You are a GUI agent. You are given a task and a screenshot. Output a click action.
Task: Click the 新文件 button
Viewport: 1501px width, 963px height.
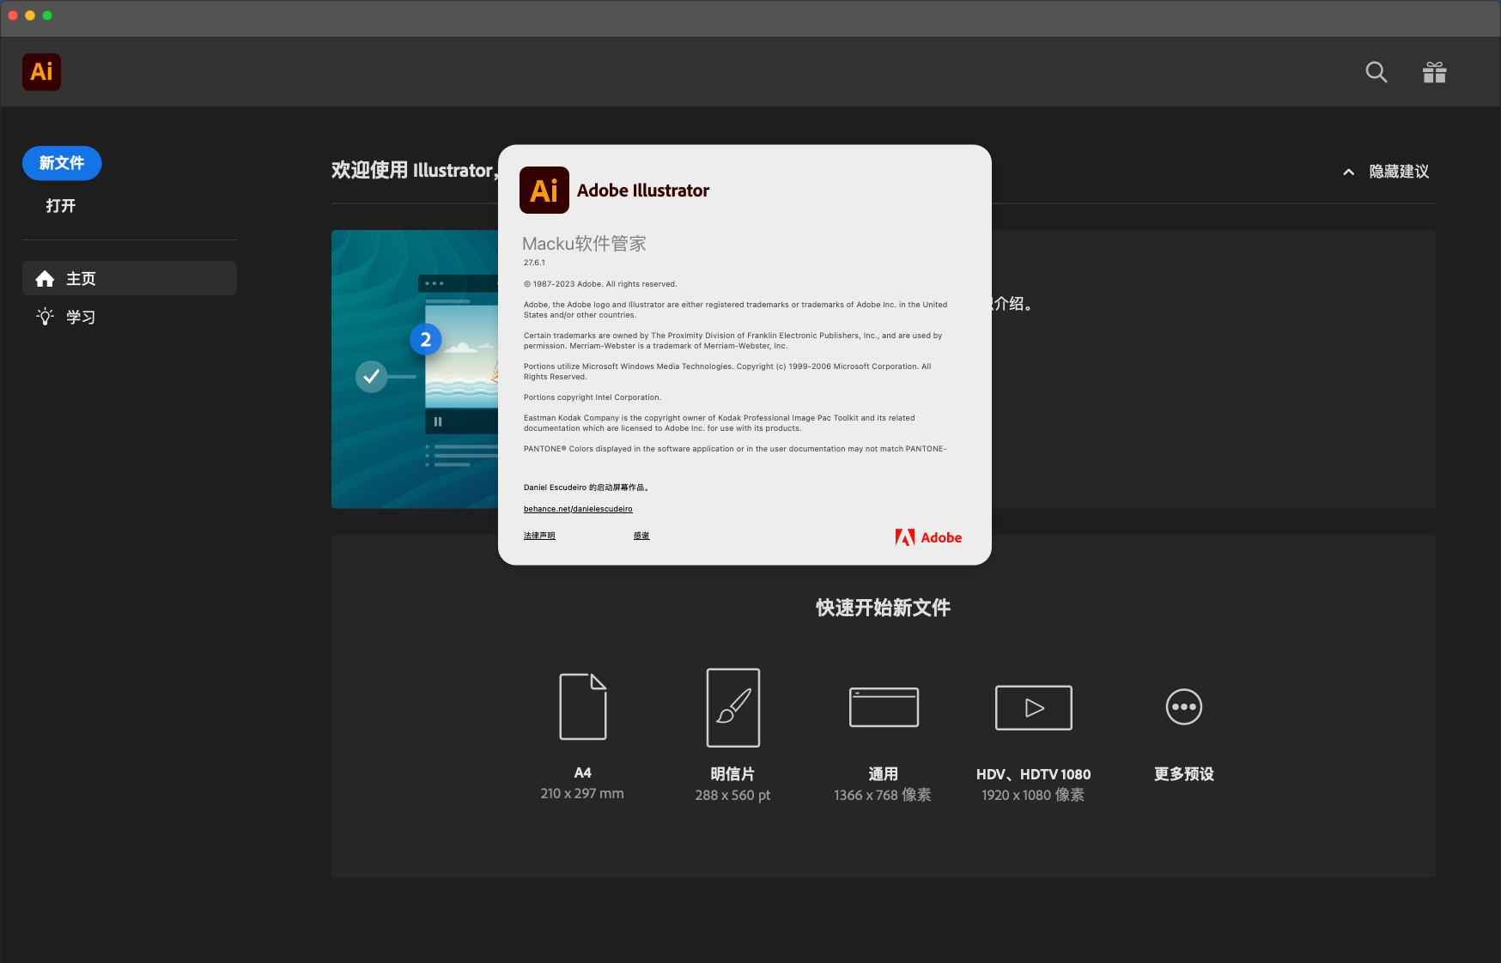(62, 163)
